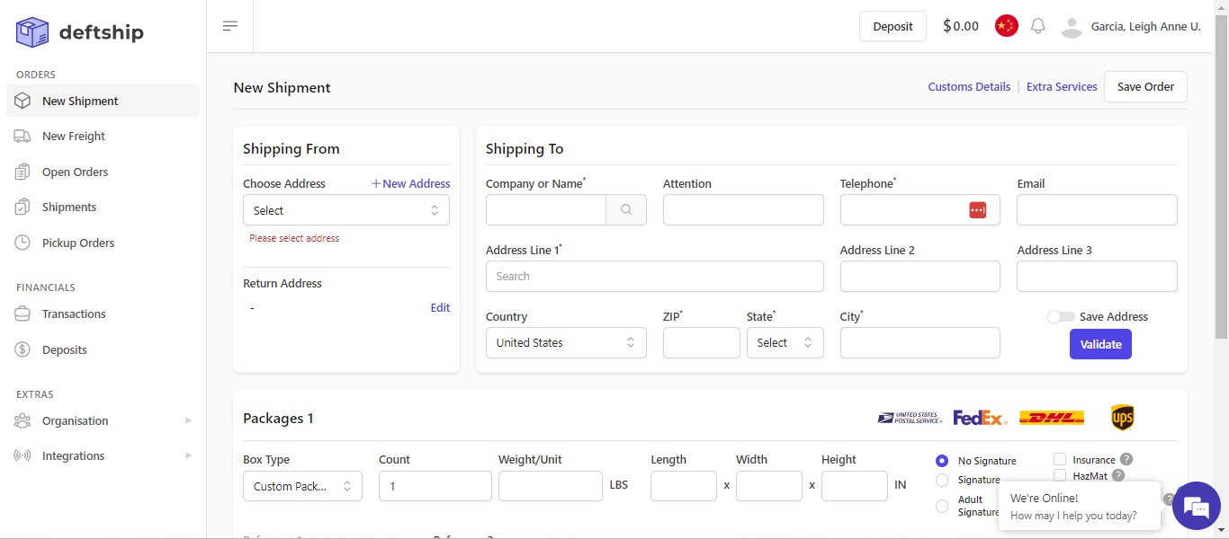The width and height of the screenshot is (1229, 539).
Task: Click the China flag language icon
Action: 1006,26
